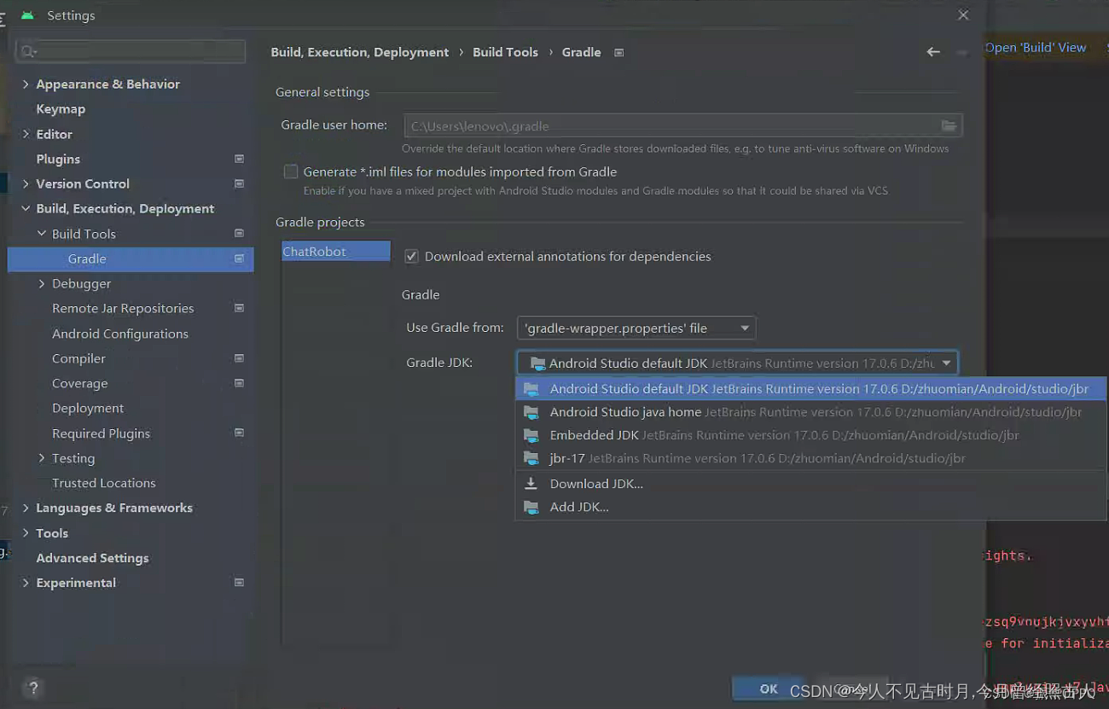The image size is (1109, 709).
Task: Click the folder browse icon beside Gradle user home
Action: point(949,125)
